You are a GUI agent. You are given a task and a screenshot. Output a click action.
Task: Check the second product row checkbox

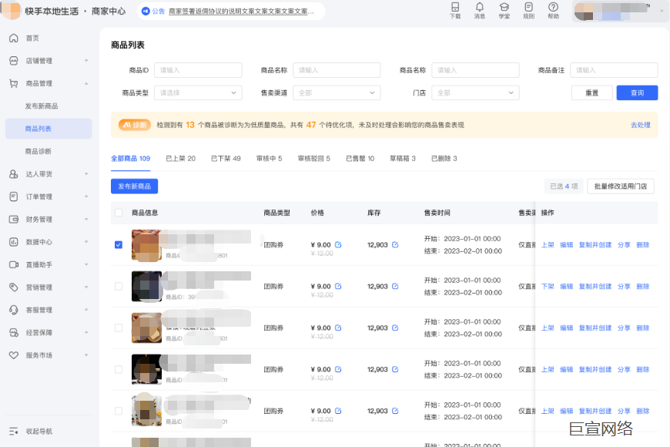[x=119, y=286]
